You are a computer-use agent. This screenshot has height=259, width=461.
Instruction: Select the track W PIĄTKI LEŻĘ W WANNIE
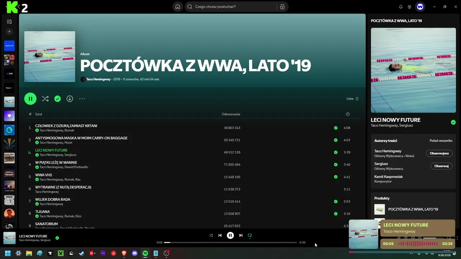56,163
